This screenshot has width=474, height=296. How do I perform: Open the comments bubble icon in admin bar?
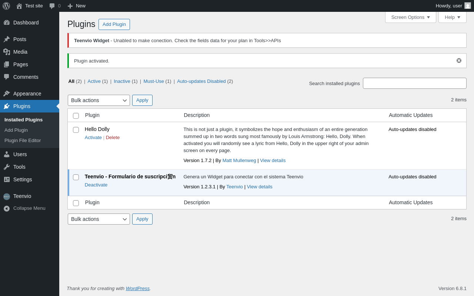pos(52,6)
